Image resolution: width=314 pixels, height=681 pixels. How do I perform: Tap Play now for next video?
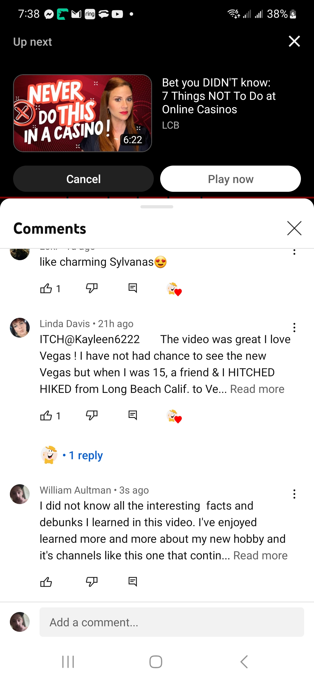[x=231, y=179]
